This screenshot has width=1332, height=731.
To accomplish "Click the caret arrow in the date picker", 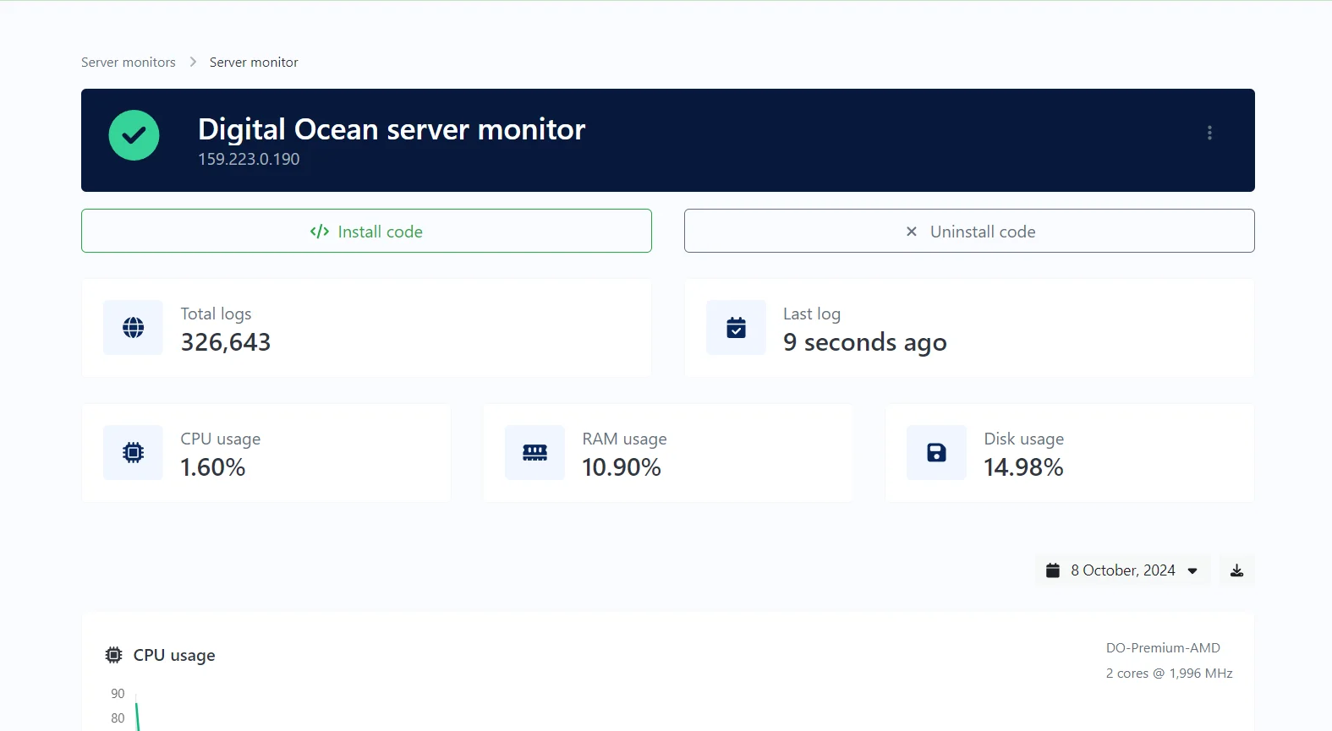I will coord(1192,571).
